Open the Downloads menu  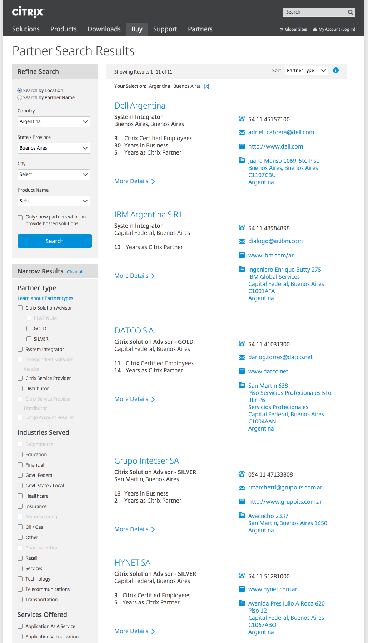104,29
